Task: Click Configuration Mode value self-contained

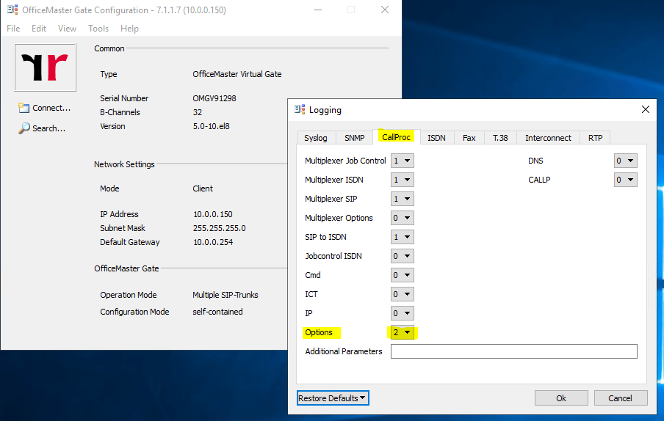Action: (217, 312)
